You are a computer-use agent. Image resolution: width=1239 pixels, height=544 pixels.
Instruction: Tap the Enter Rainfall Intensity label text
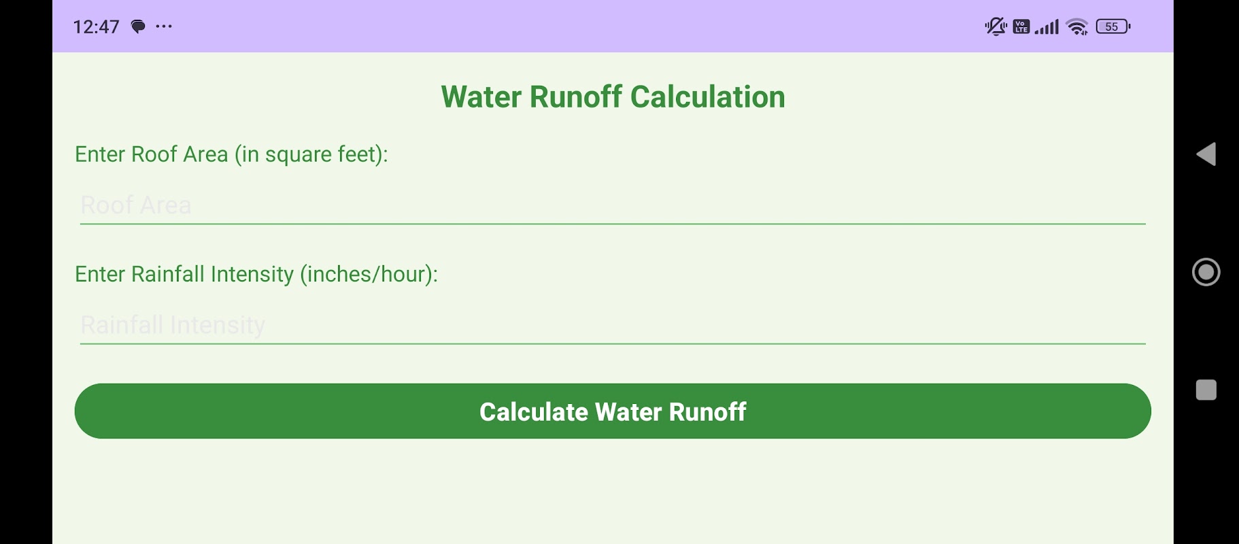[x=256, y=274]
